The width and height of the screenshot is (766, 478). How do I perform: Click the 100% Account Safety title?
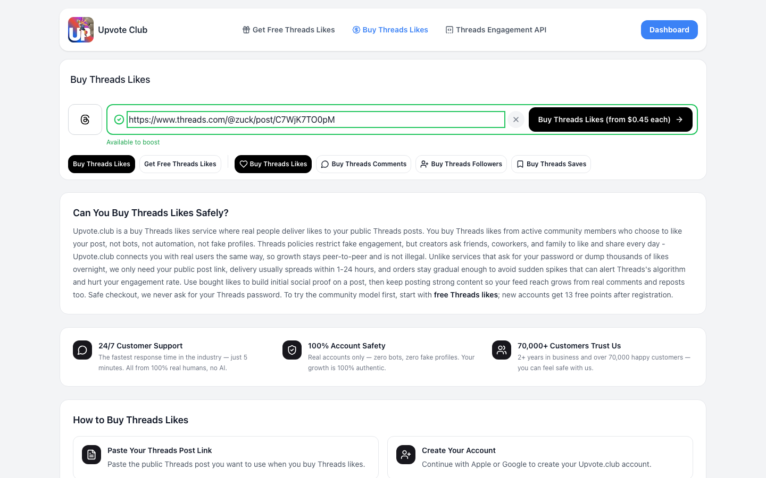(347, 346)
